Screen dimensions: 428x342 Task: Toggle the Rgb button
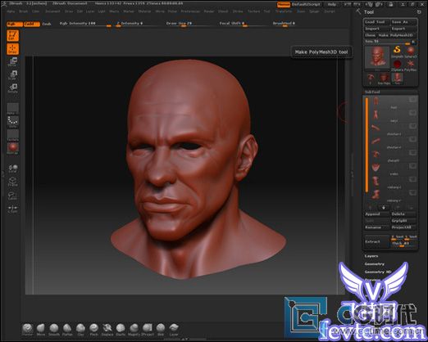click(14, 24)
